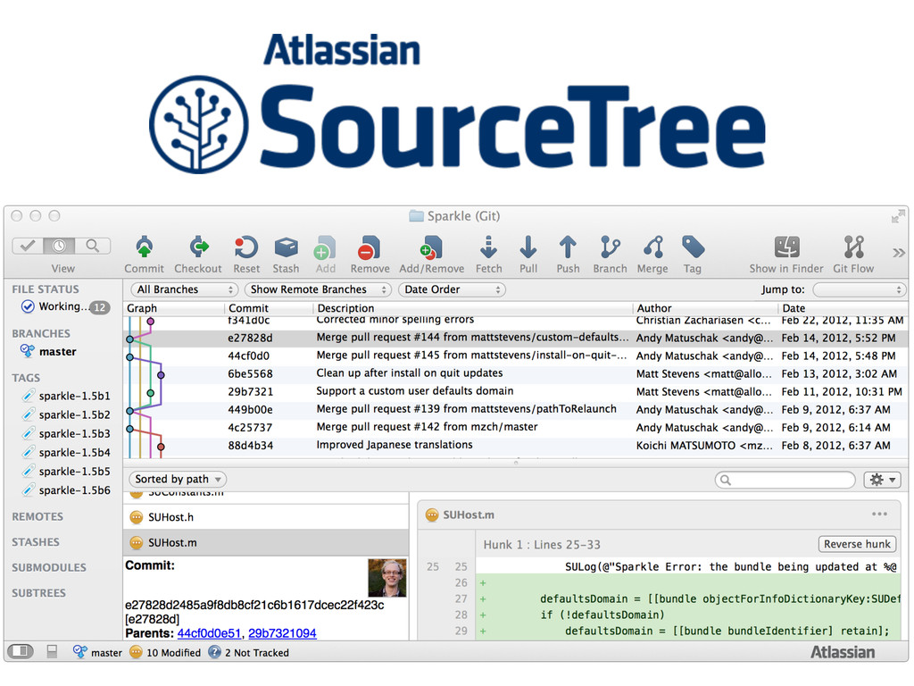Click the Description column header
This screenshot has height=686, width=914.
473,308
